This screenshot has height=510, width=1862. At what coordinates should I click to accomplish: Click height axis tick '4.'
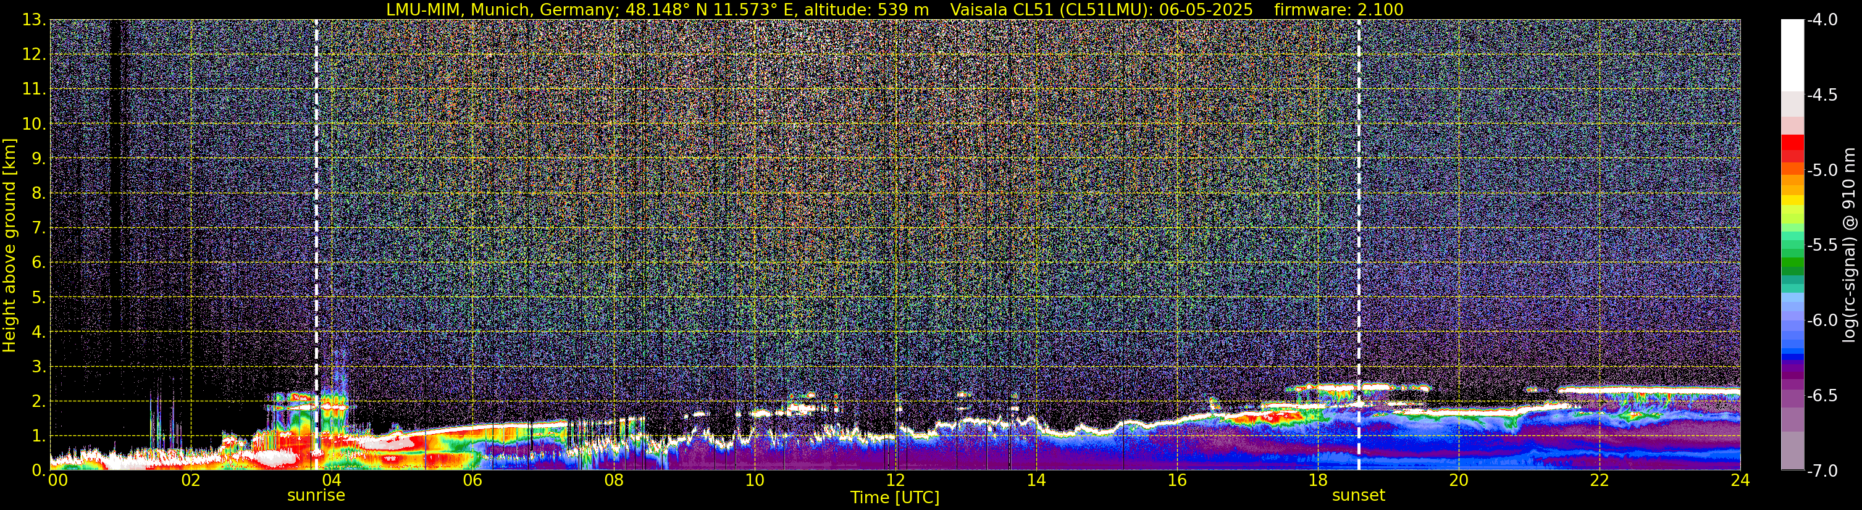pos(39,332)
